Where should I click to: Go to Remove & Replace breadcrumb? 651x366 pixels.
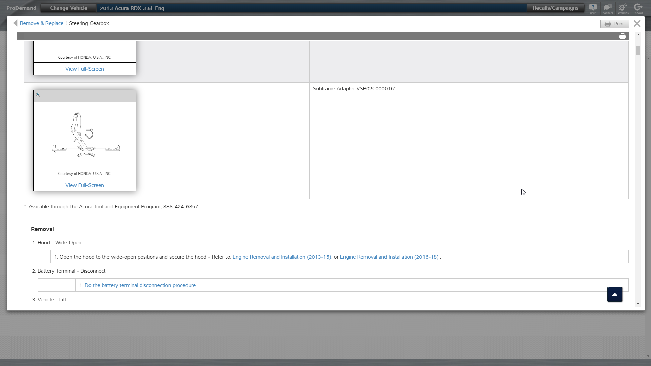41,23
